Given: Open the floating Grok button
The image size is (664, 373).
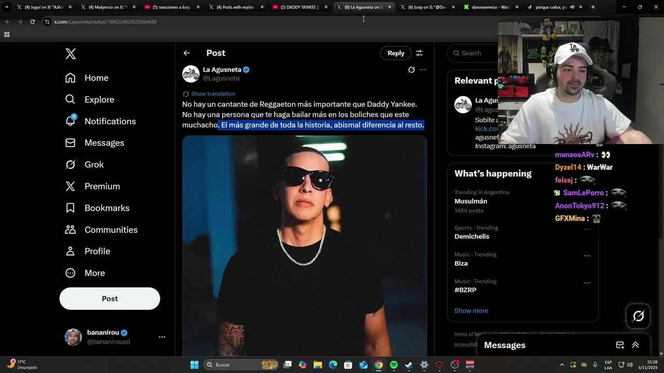Looking at the screenshot, I should point(639,316).
